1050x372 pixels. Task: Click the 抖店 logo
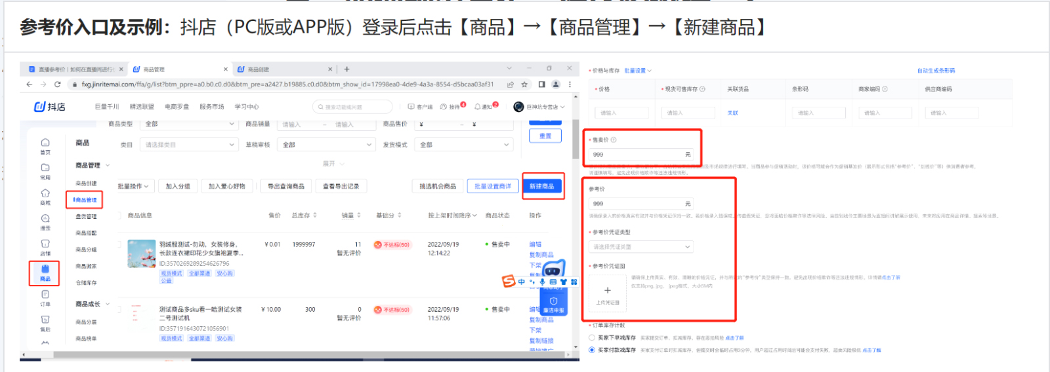click(50, 107)
